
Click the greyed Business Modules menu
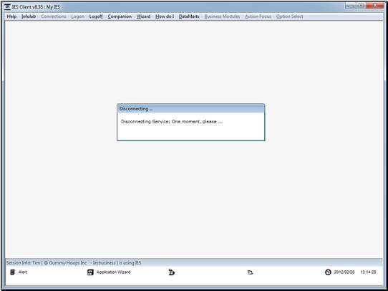coord(222,16)
